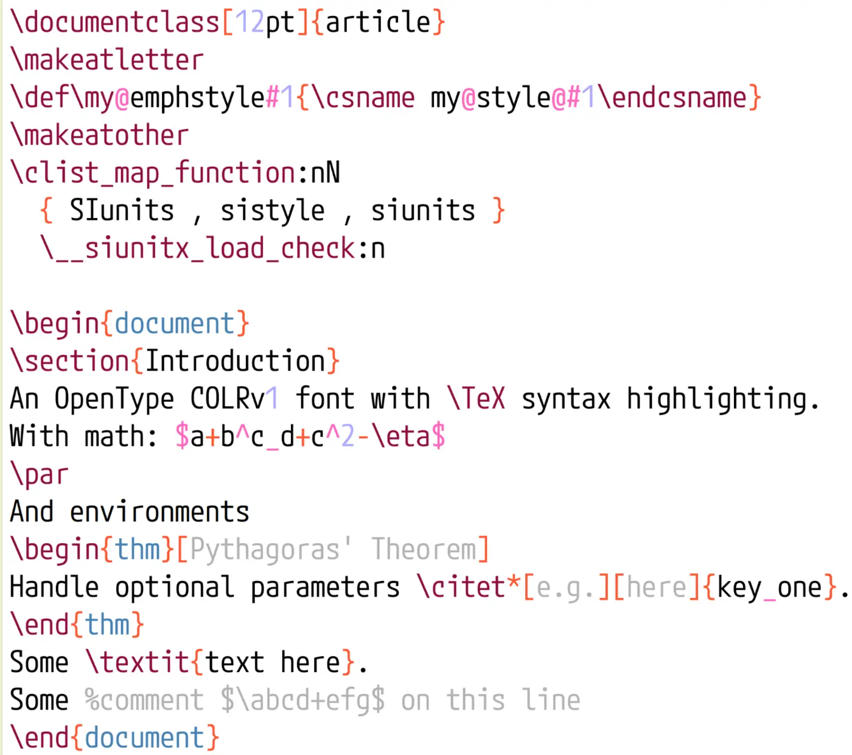This screenshot has width=852, height=755.
Task: Click the \makeatletter command
Action: 106,59
